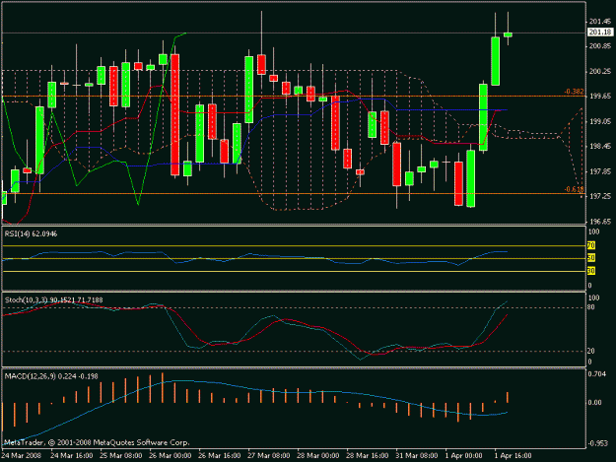616x462 pixels.
Task: Click the 200.85 price axis value
Action: tap(599, 46)
